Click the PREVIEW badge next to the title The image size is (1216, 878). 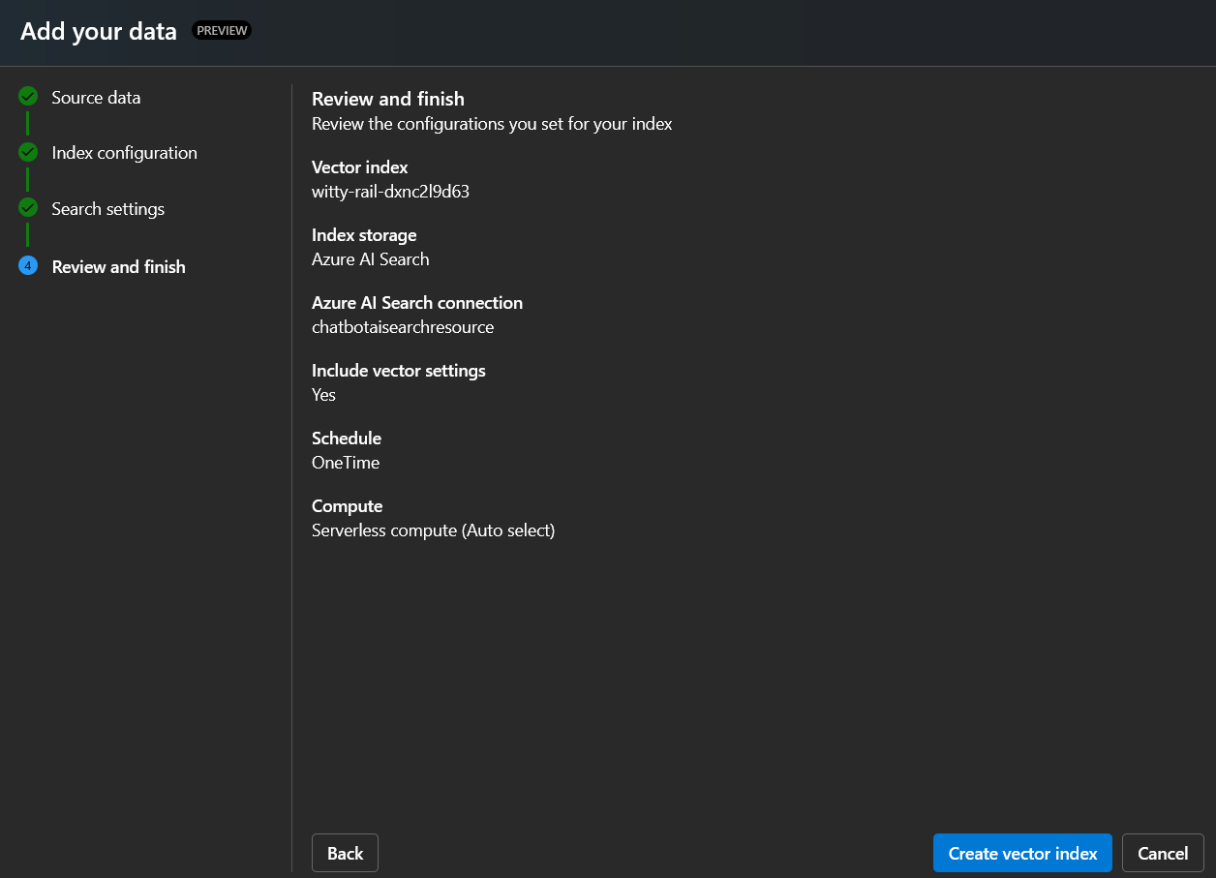pos(222,30)
